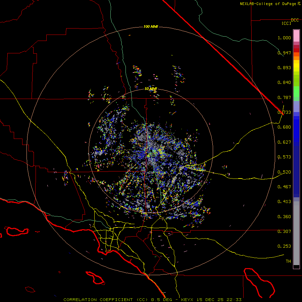Screen dimensions: 302x302
Task: Select the 0.947 legend value
Action: 284,53
